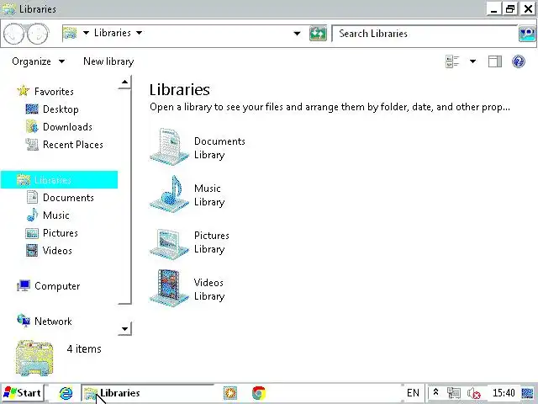This screenshot has height=404, width=538.
Task: Open the Organize menu
Action: [38, 61]
